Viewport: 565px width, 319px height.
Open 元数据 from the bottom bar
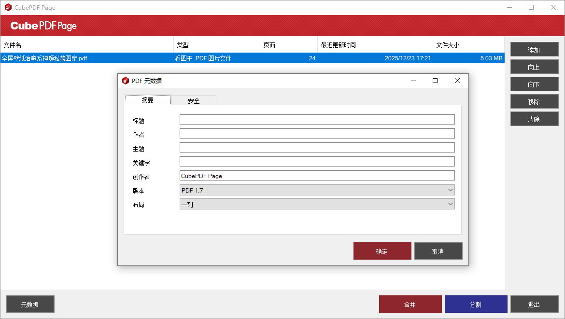coord(30,304)
